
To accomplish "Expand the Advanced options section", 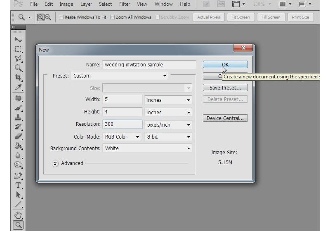I will pos(56,163).
